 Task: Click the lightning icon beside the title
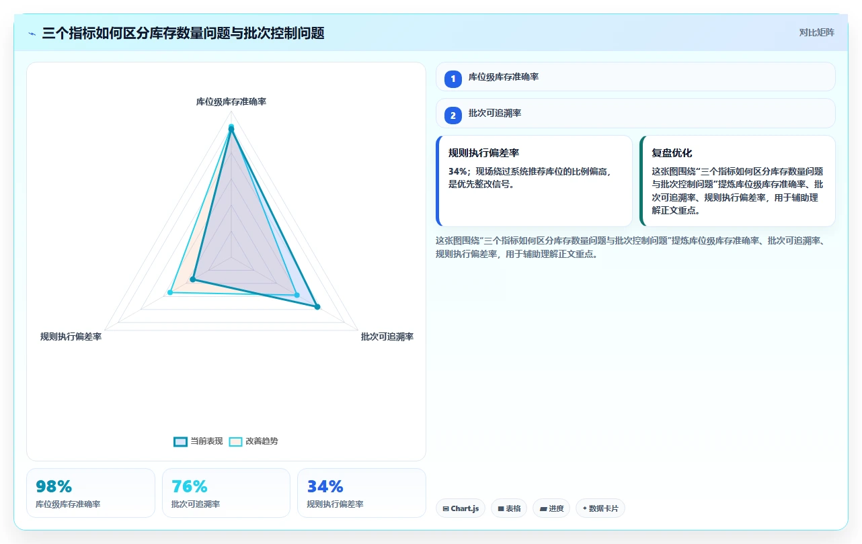coord(32,34)
